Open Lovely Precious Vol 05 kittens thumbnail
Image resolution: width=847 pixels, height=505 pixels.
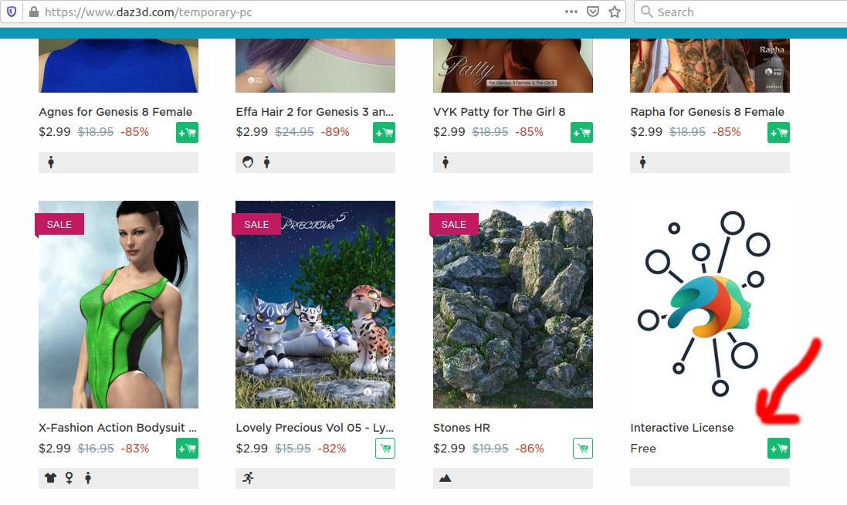pyautogui.click(x=316, y=304)
